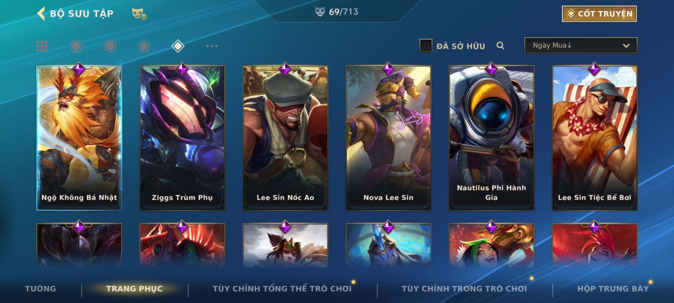Expand the Ngày Mua sort dropdown
The height and width of the screenshot is (303, 674).
click(x=581, y=45)
